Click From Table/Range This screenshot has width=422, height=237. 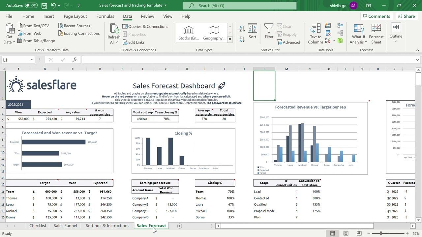point(36,41)
